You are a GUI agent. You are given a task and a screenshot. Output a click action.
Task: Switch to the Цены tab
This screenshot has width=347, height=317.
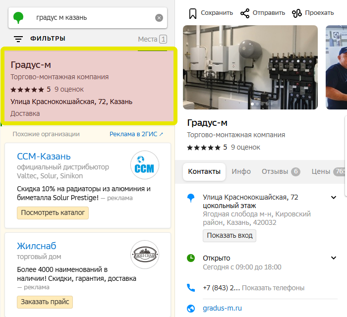[x=329, y=171]
